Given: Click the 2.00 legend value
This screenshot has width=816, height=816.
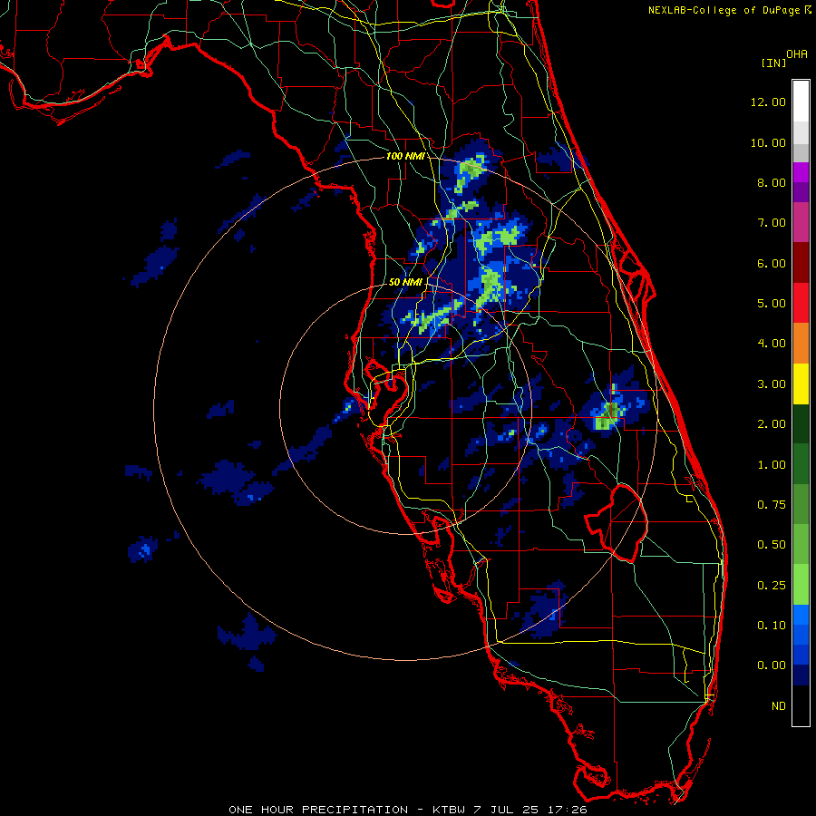Looking at the screenshot, I should click(771, 424).
